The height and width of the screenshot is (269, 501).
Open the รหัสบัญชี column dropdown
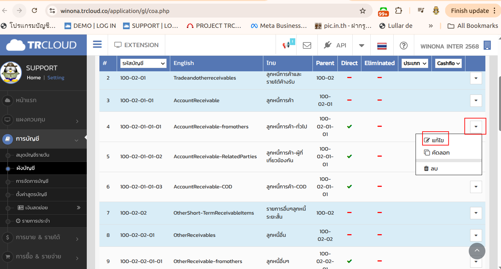(x=143, y=63)
